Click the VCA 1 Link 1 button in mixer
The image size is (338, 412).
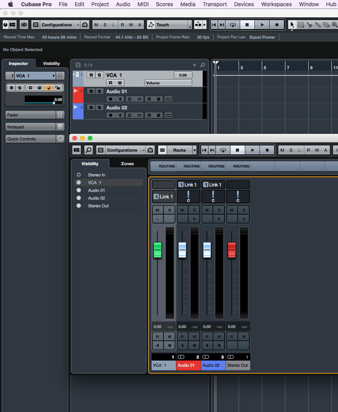tap(164, 197)
